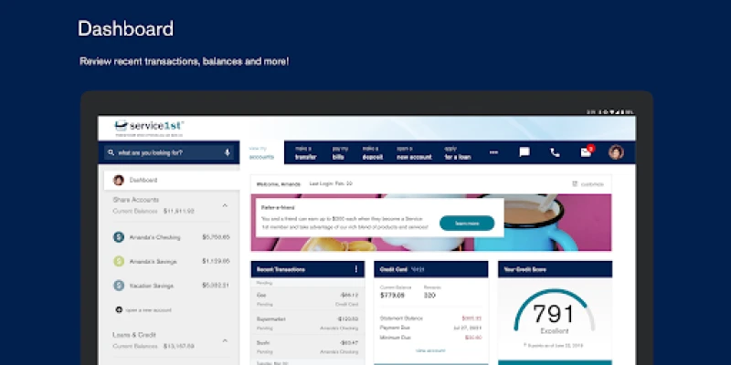Open the mail inbox icon with badge

(x=587, y=151)
